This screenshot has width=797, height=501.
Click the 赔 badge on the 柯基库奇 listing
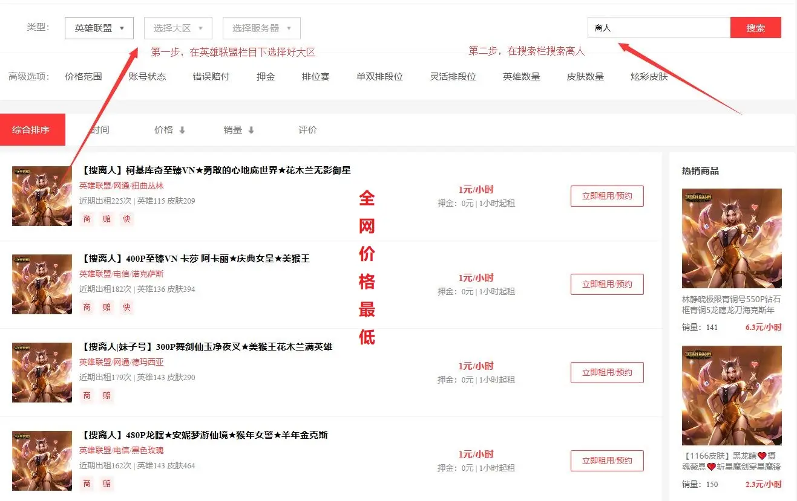[107, 219]
